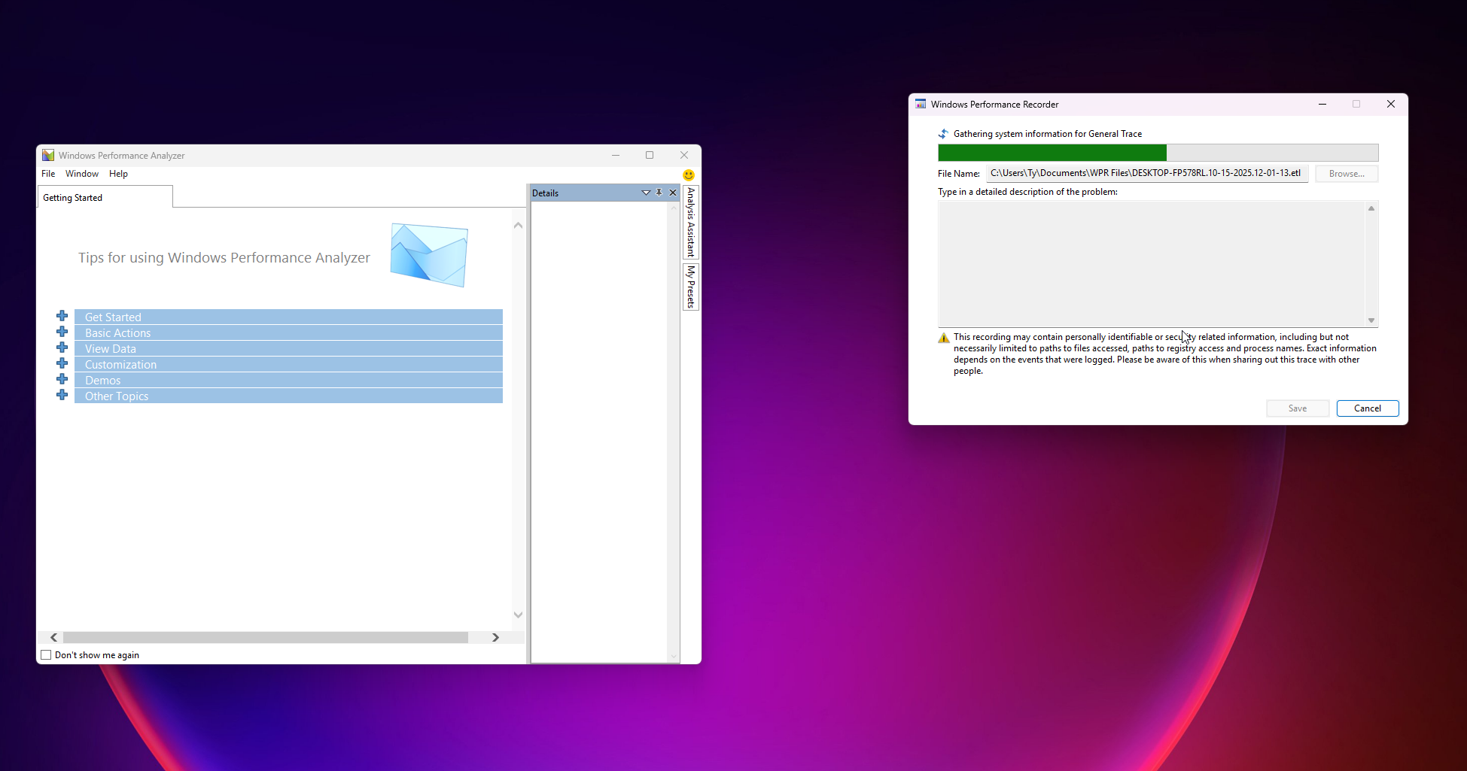This screenshot has width=1467, height=771.
Task: Open the Window menu in Performance Analyzer
Action: pos(82,174)
